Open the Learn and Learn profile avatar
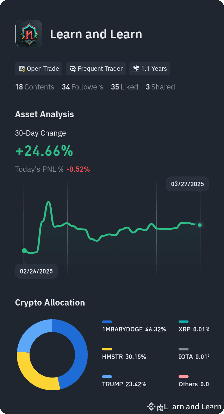This screenshot has height=414, width=224. 29,34
